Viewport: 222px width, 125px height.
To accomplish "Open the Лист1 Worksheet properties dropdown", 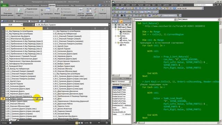I will click(x=130, y=82).
